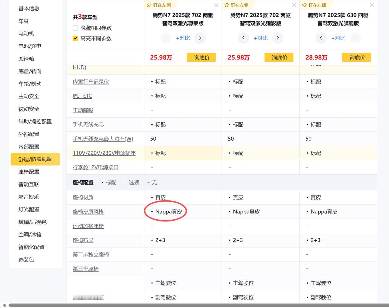Remove the 尊荣版 model from comparison
Screen dimensions: 389x308
click(x=216, y=5)
